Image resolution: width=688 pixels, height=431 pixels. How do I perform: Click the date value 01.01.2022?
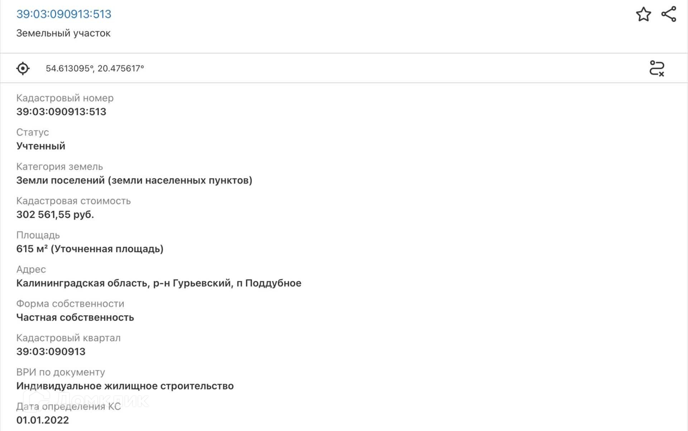(42, 420)
